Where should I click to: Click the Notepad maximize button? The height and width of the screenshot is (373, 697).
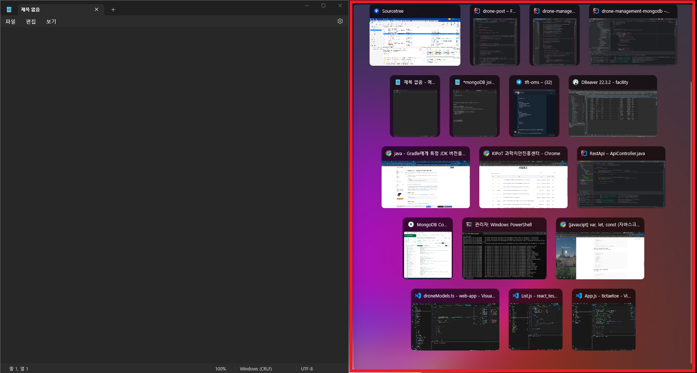coord(323,5)
